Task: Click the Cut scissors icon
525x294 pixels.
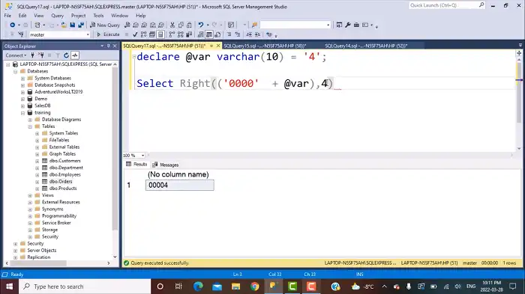Action: tap(172, 25)
